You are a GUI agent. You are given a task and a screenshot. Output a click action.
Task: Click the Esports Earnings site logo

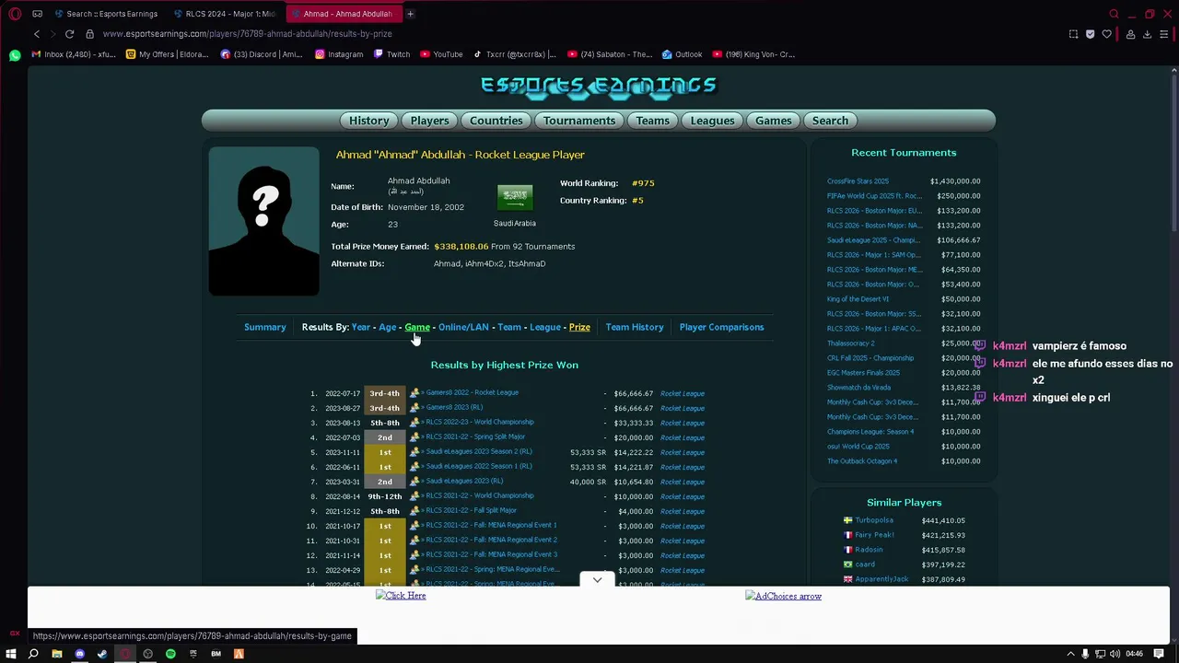tap(599, 86)
